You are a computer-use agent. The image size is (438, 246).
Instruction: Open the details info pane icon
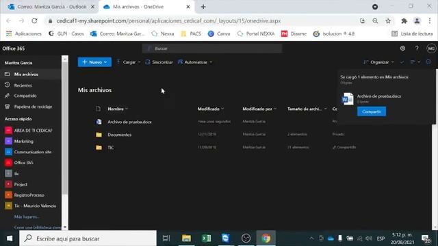(x=428, y=62)
